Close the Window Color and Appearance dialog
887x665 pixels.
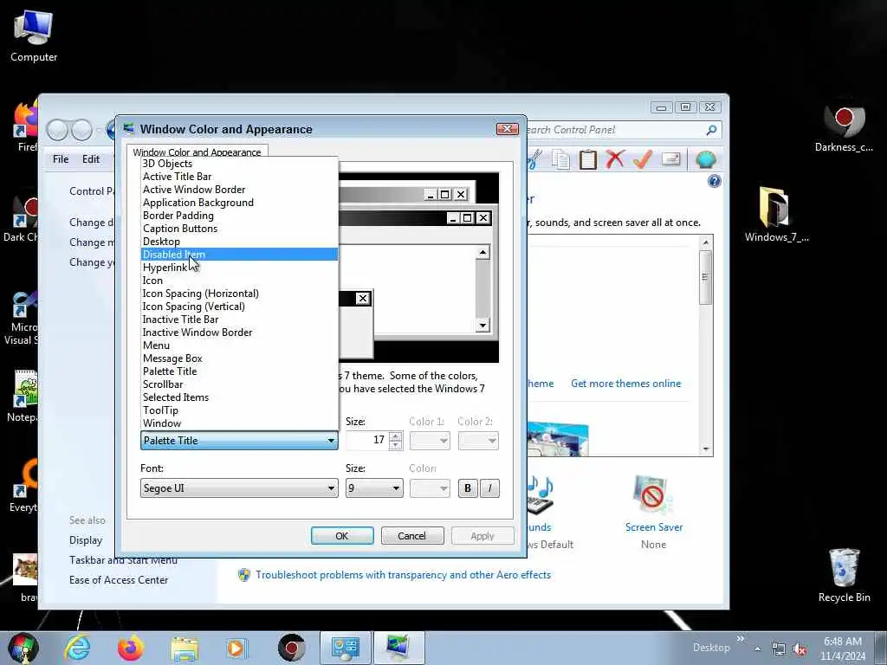coord(507,129)
